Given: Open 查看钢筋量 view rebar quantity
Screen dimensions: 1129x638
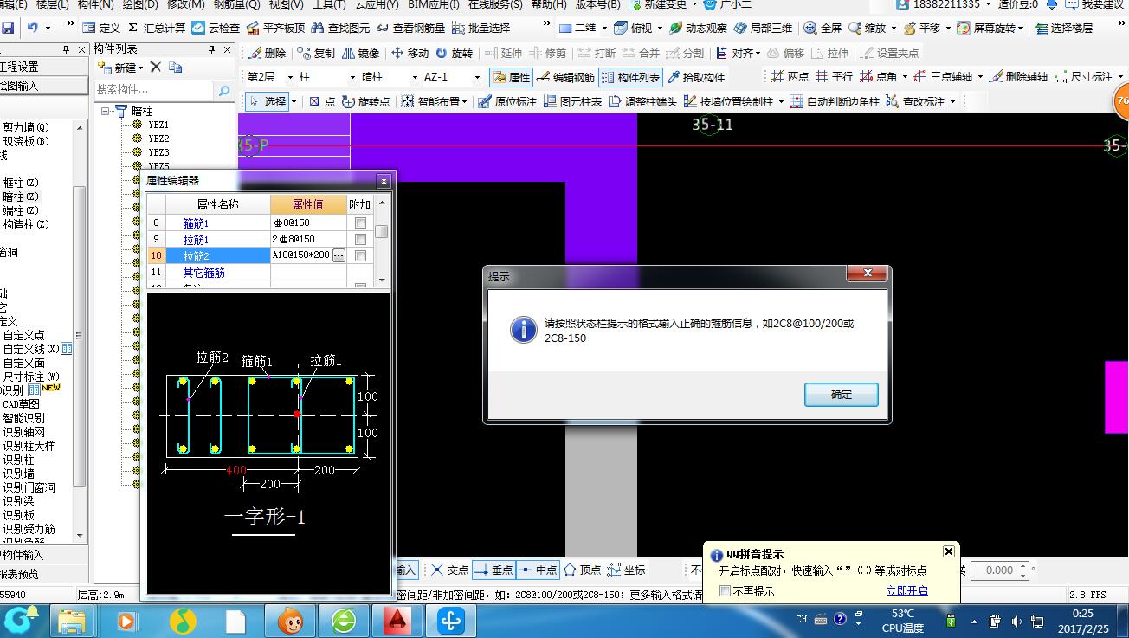Looking at the screenshot, I should 411,28.
